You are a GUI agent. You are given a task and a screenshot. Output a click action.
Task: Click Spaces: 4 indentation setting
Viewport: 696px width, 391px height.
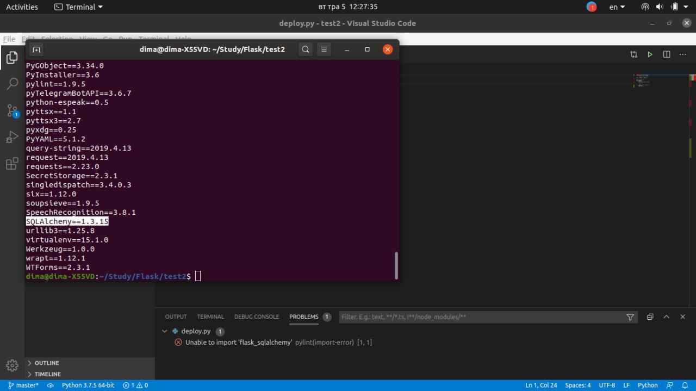point(577,385)
